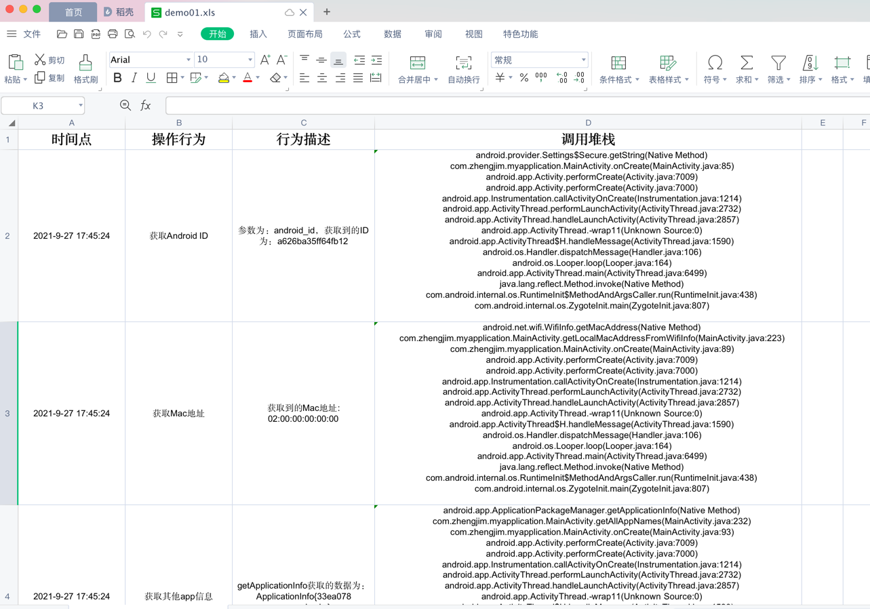Screen dimensions: 870x609
Task: Click the thousands separator icon
Action: pyautogui.click(x=541, y=78)
